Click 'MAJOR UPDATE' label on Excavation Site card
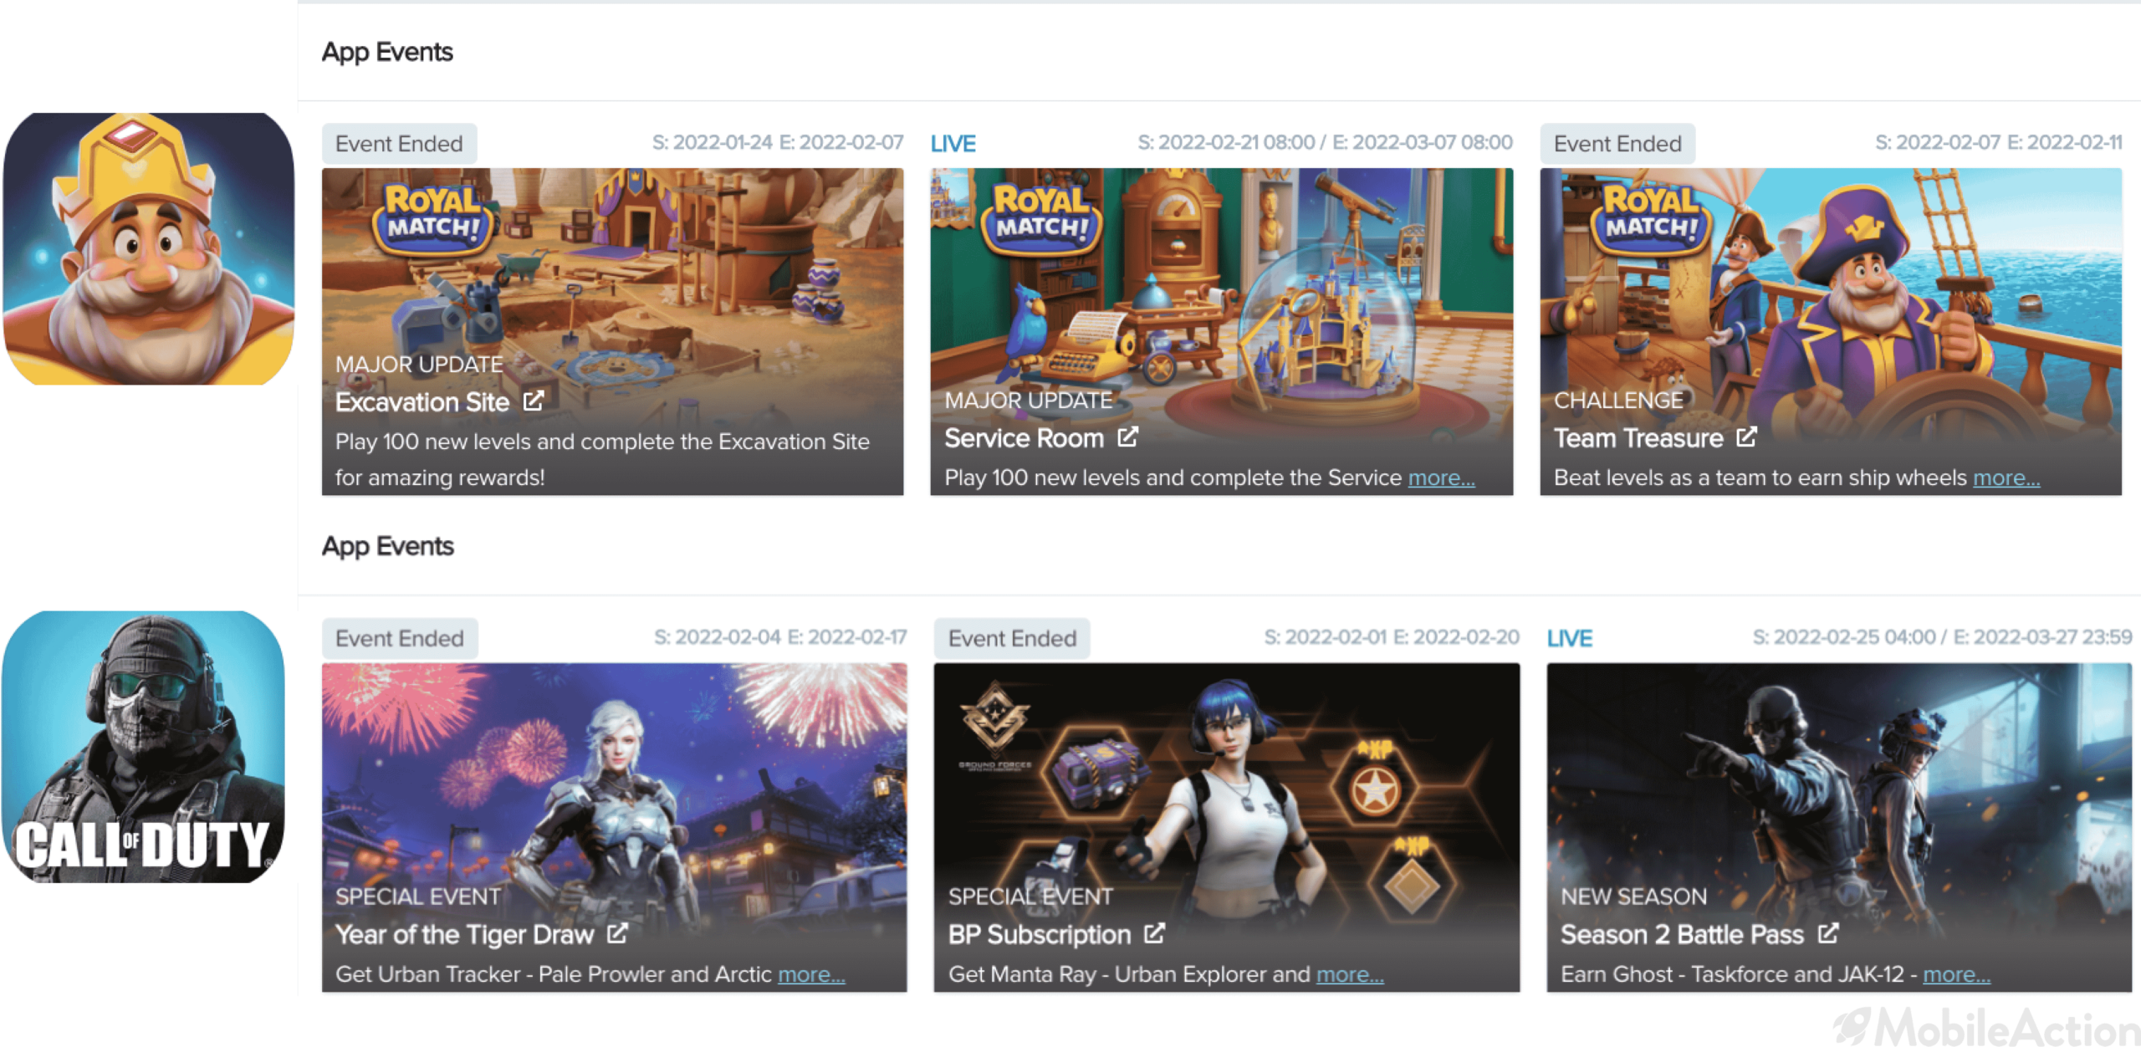 (x=419, y=365)
